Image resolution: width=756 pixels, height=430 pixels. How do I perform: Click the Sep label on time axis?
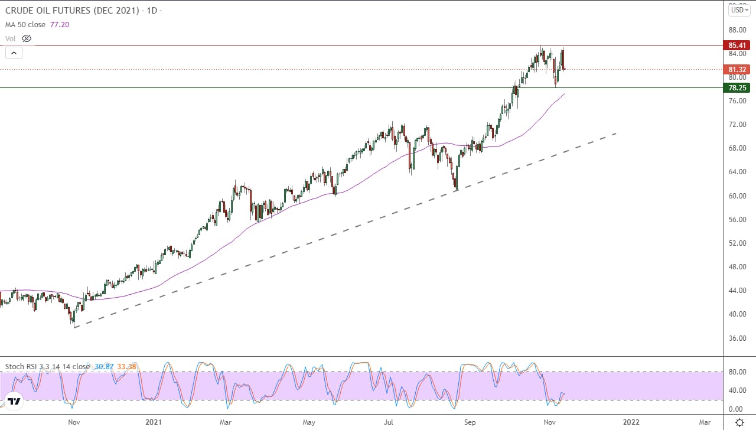470,422
